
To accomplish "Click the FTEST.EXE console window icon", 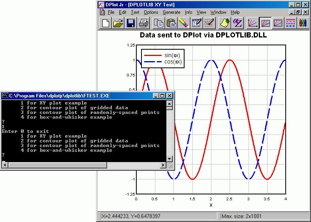I will click(5, 95).
